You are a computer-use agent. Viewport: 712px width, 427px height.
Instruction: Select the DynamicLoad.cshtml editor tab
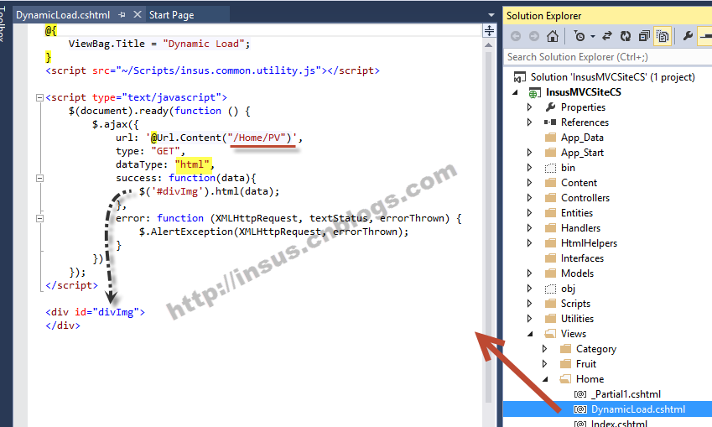tap(63, 15)
